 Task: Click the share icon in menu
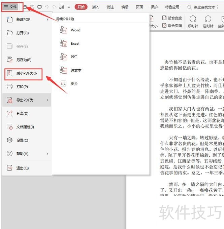(x=9, y=113)
